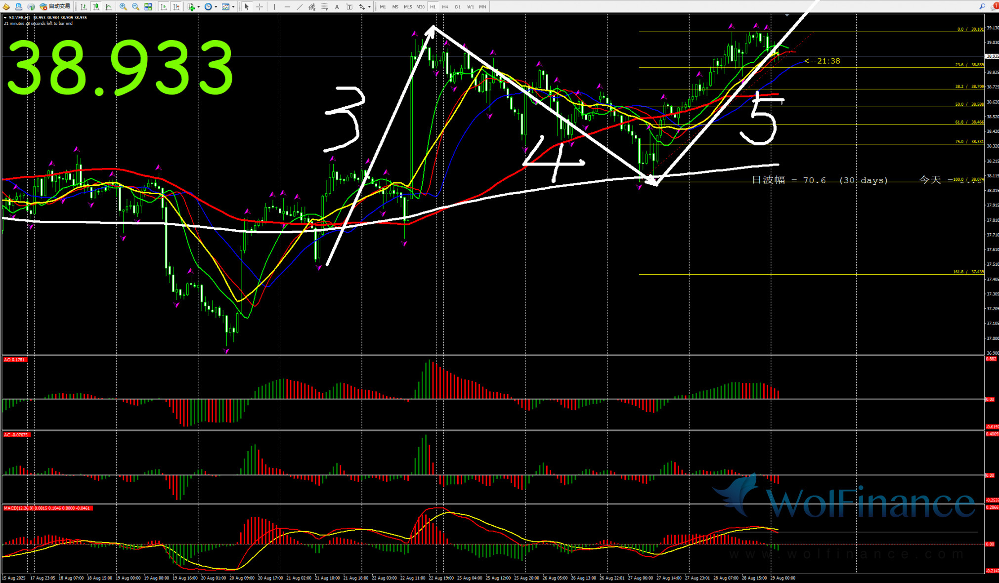Select the trendline drawing tool
999x583 pixels.
coord(300,6)
